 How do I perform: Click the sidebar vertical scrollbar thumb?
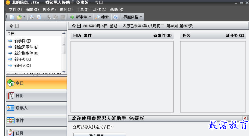tap(64, 45)
